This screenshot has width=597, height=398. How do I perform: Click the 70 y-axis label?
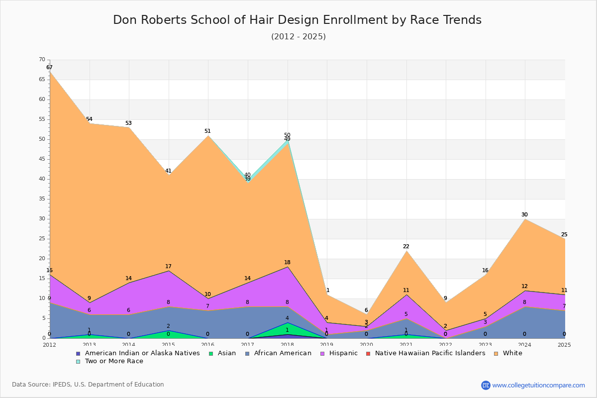[x=42, y=60]
